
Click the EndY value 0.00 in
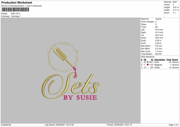click(158, 43)
